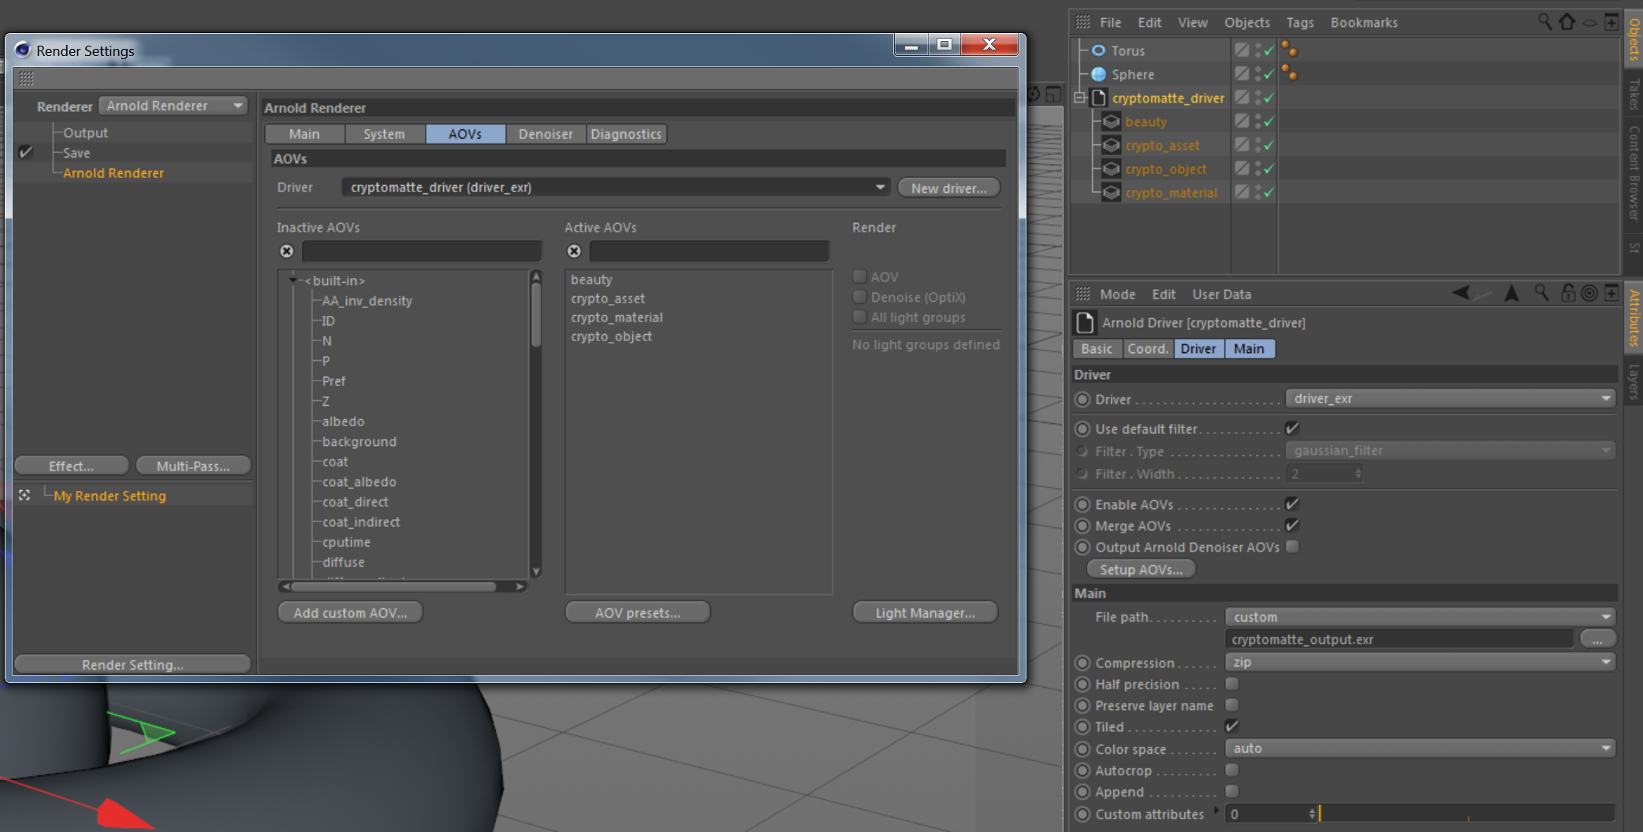The width and height of the screenshot is (1643, 832).
Task: Uncheck the Tiled checkbox
Action: [1232, 726]
